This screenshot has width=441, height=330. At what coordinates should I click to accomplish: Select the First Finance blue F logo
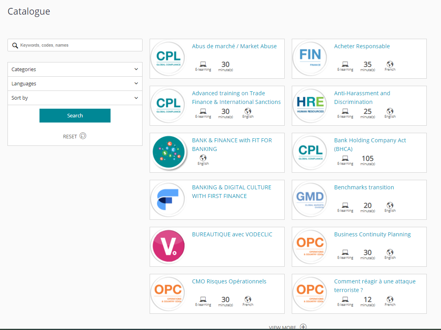coord(168,199)
